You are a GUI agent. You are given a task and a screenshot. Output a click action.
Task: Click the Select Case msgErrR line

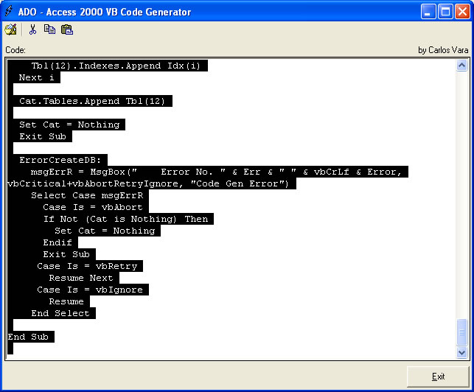pyautogui.click(x=88, y=195)
